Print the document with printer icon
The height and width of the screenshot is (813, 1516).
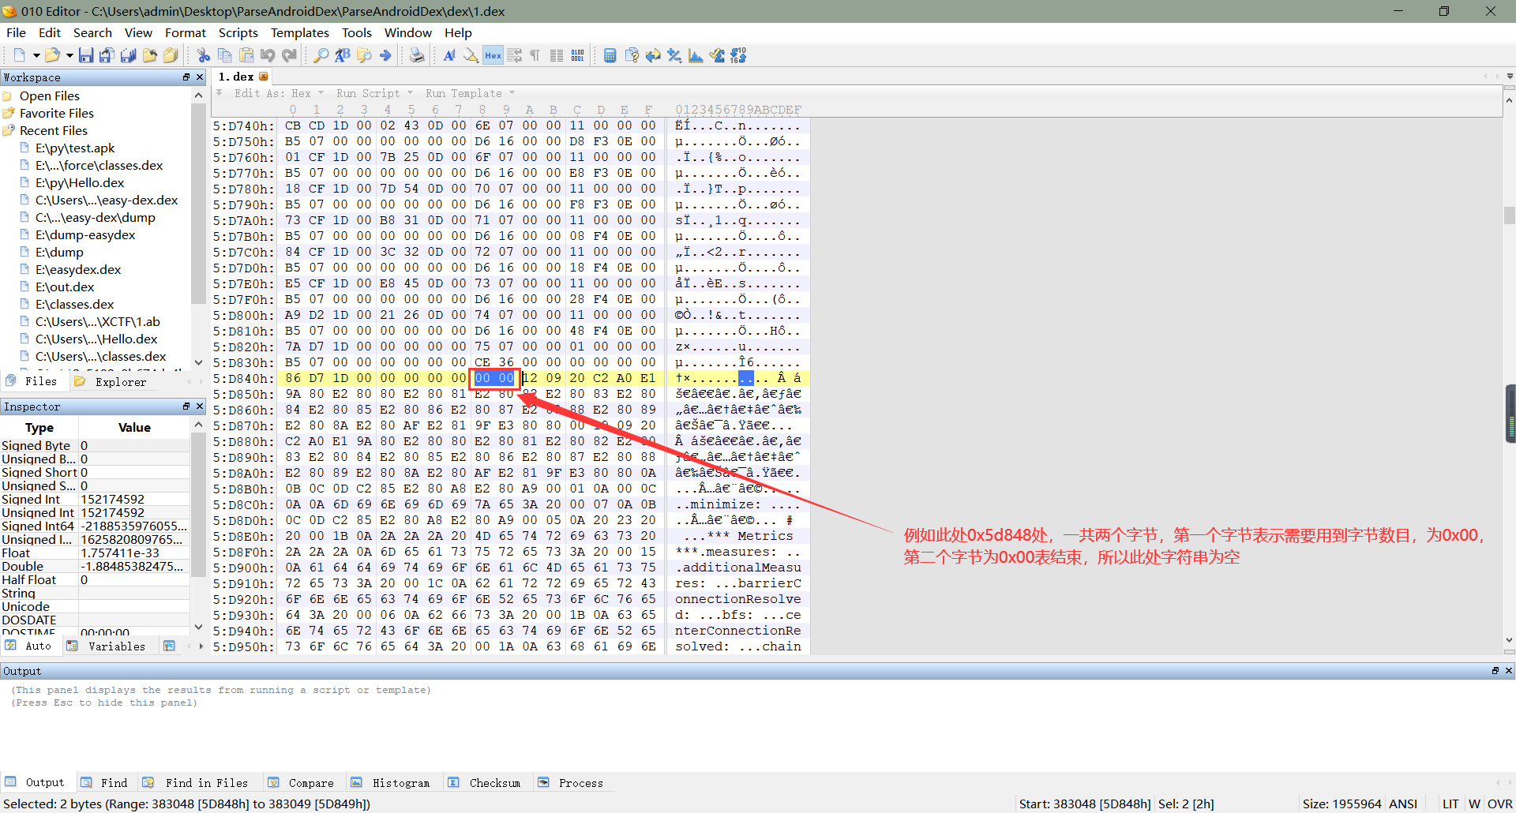(417, 55)
